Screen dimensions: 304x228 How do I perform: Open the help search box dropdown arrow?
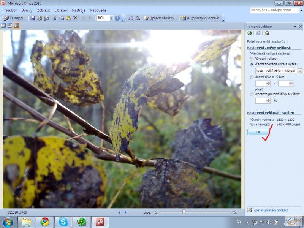pos(301,11)
